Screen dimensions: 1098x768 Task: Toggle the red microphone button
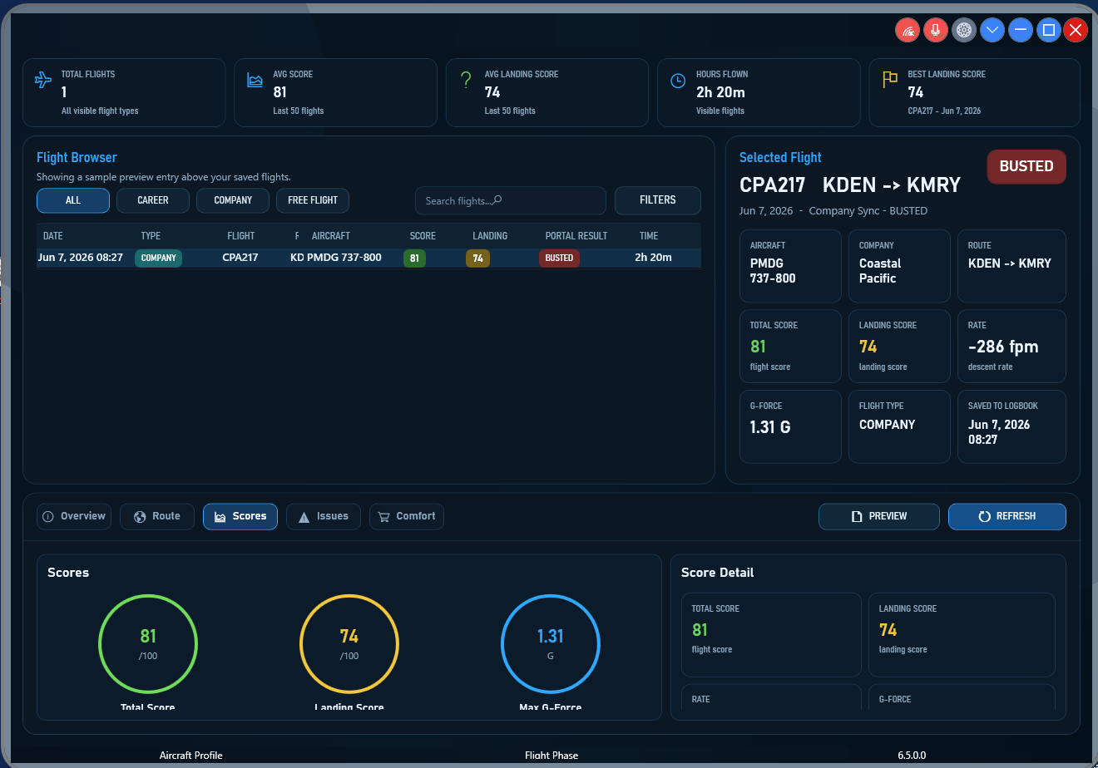(x=936, y=31)
